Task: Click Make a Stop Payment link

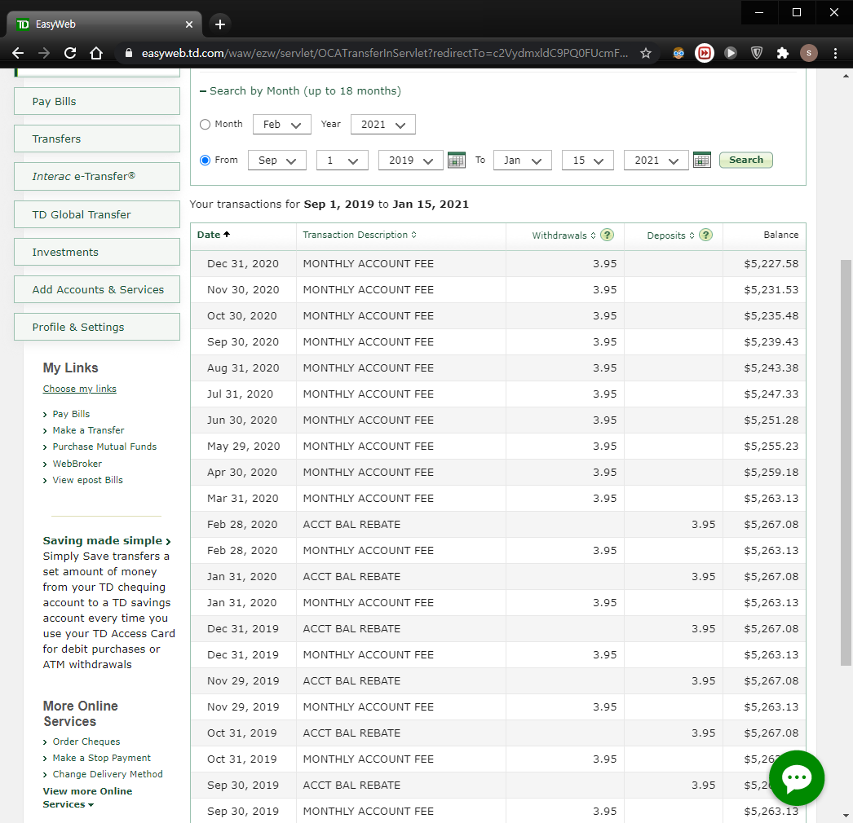Action: pyautogui.click(x=101, y=758)
